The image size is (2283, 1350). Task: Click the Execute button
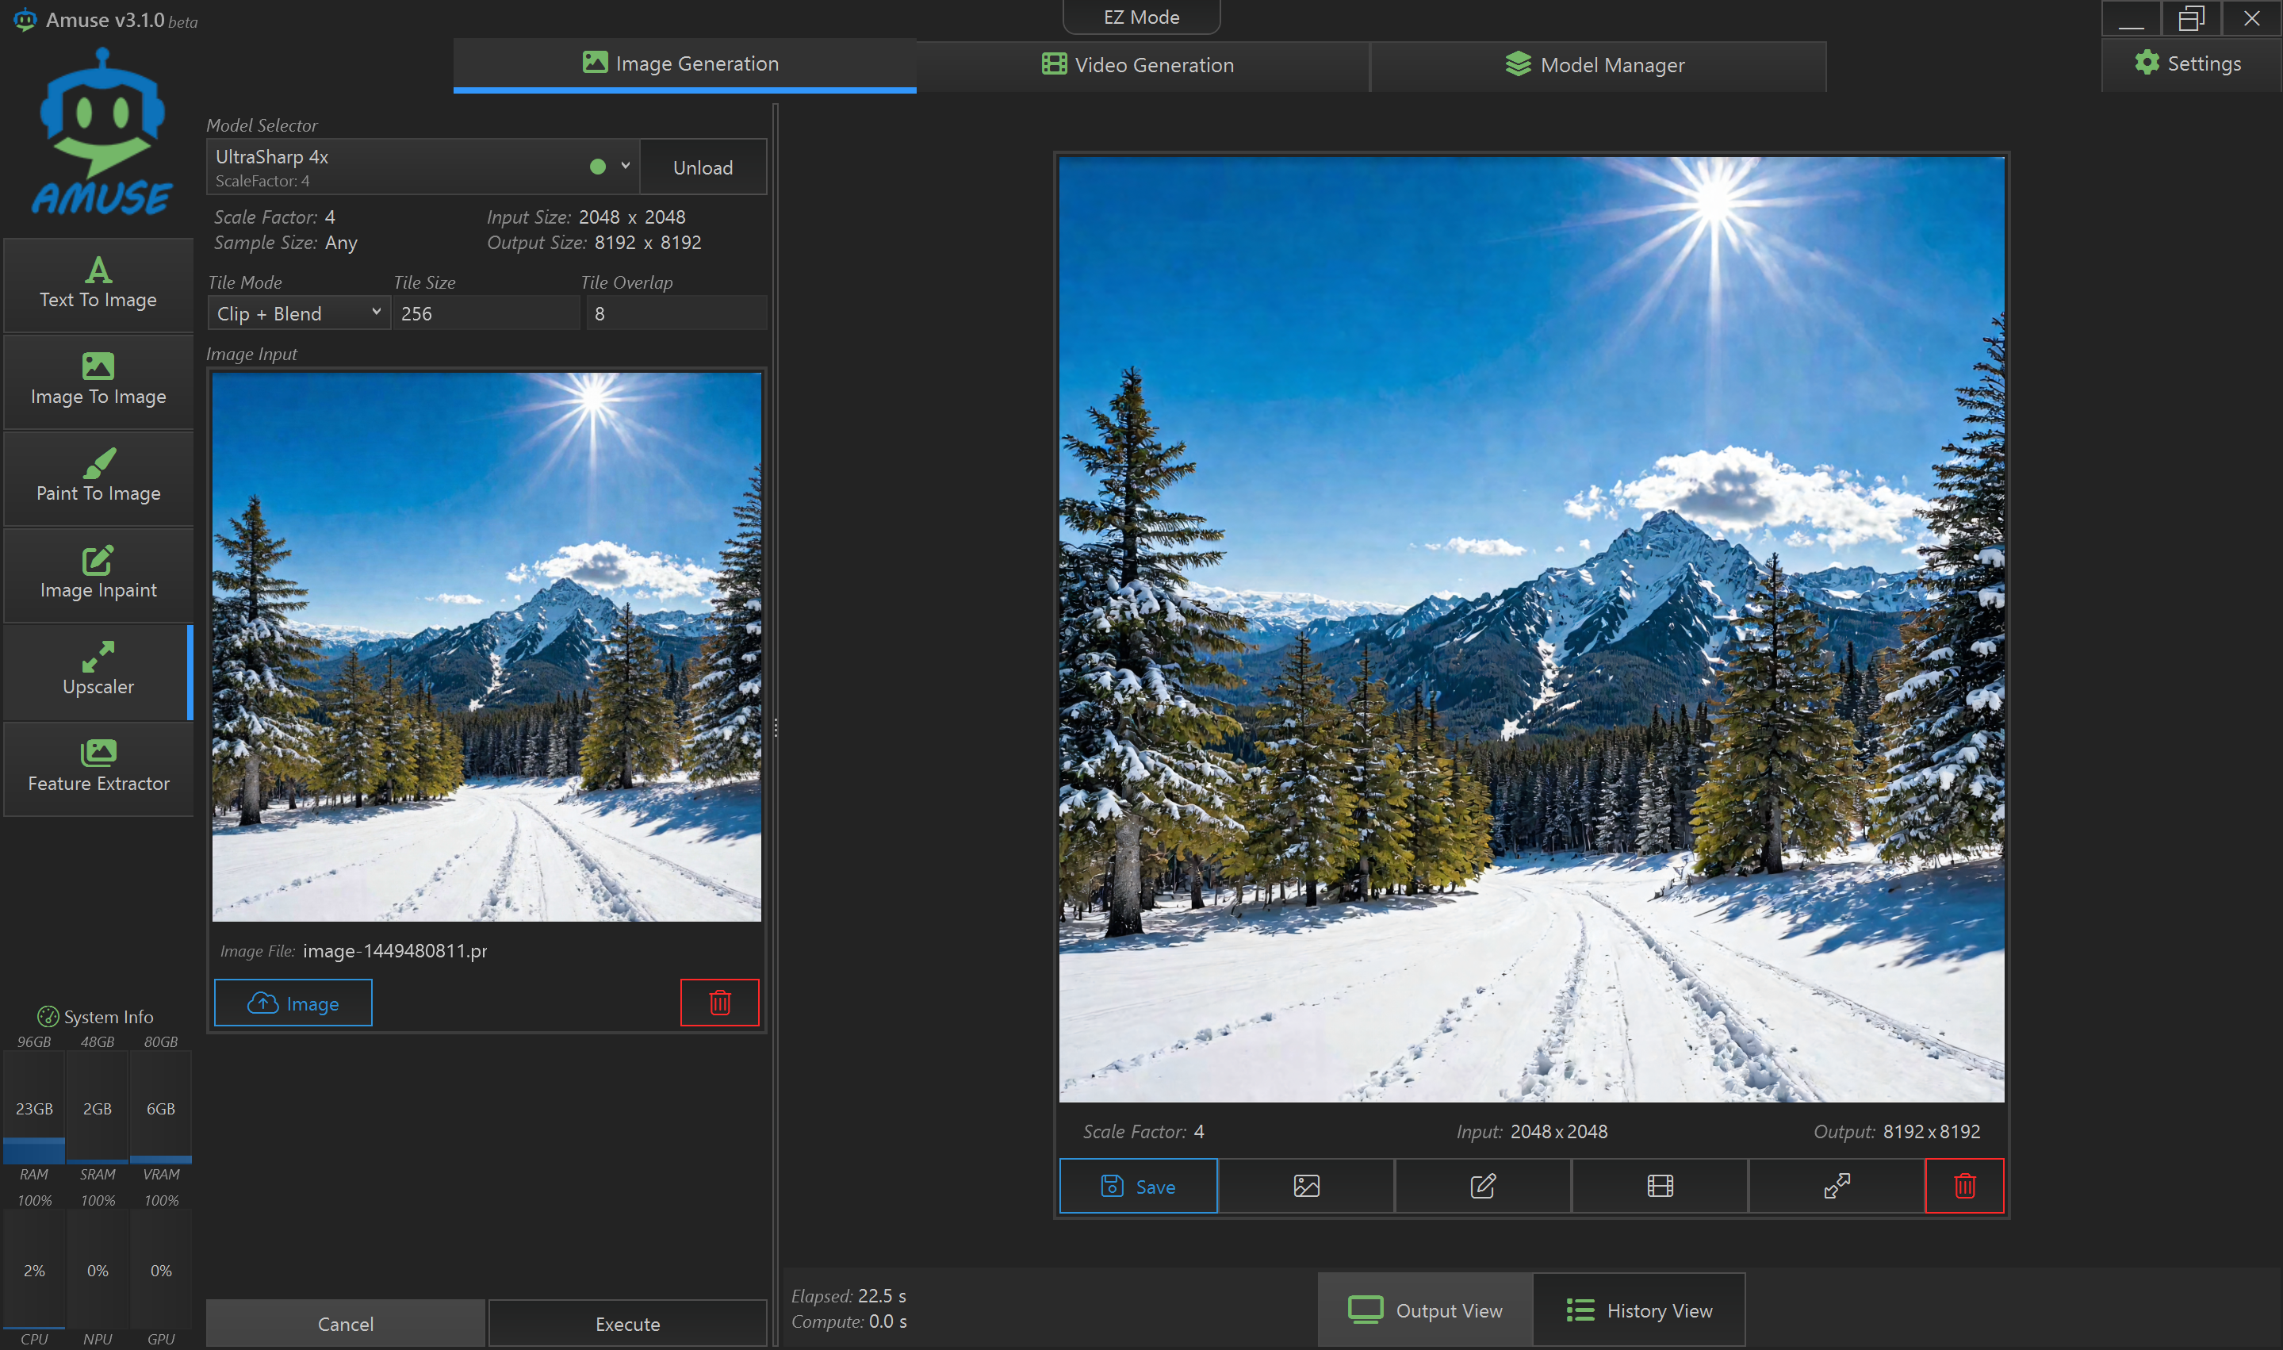pos(627,1324)
